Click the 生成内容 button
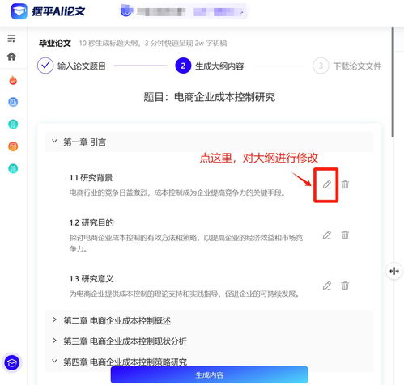Screen dimensions: 404x385 click(x=209, y=374)
